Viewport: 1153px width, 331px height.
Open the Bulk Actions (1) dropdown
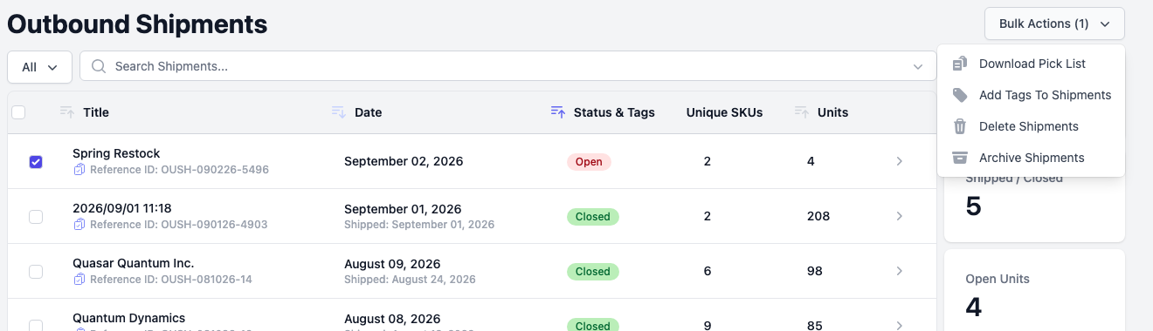pyautogui.click(x=1054, y=24)
